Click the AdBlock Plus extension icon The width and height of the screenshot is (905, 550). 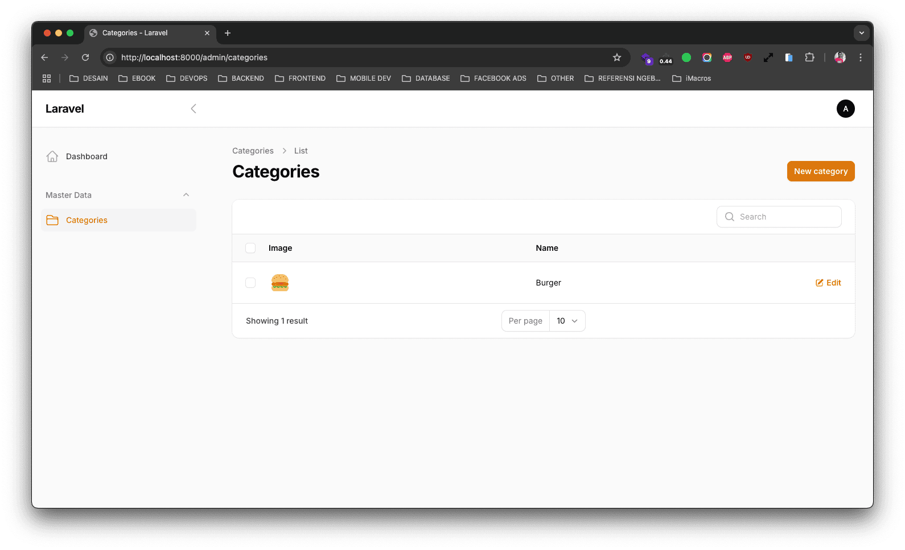(727, 57)
